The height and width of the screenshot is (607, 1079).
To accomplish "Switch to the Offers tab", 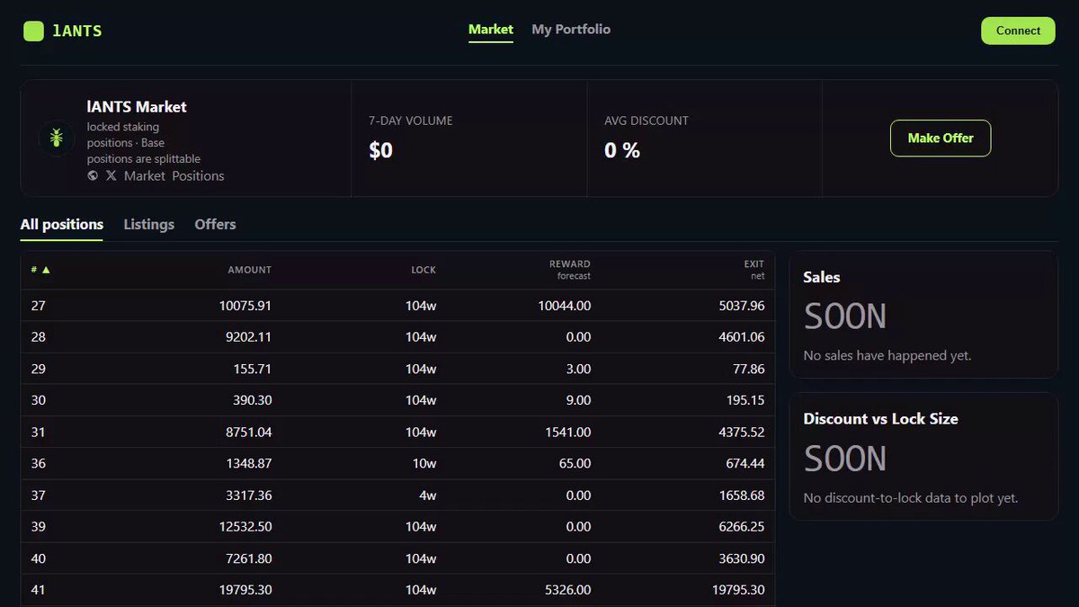I will tap(215, 225).
